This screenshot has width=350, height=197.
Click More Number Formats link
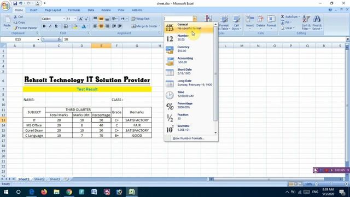pyautogui.click(x=188, y=138)
